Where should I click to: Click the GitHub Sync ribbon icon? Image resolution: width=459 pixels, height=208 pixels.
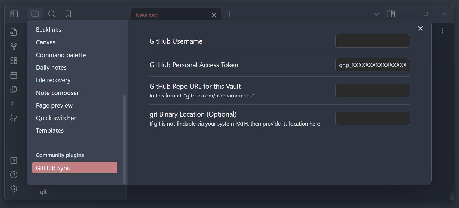14,118
